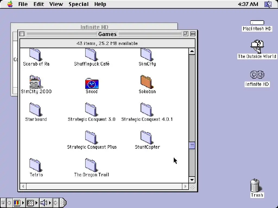This screenshot has height=208, width=278.
Task: Click the 4:37 AM menu bar clock
Action: coord(248,4)
